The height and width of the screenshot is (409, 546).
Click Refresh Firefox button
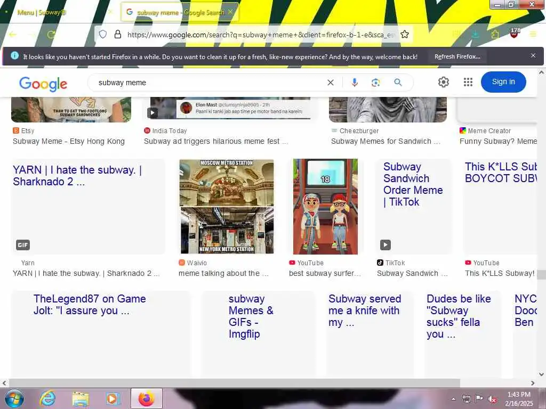click(457, 56)
